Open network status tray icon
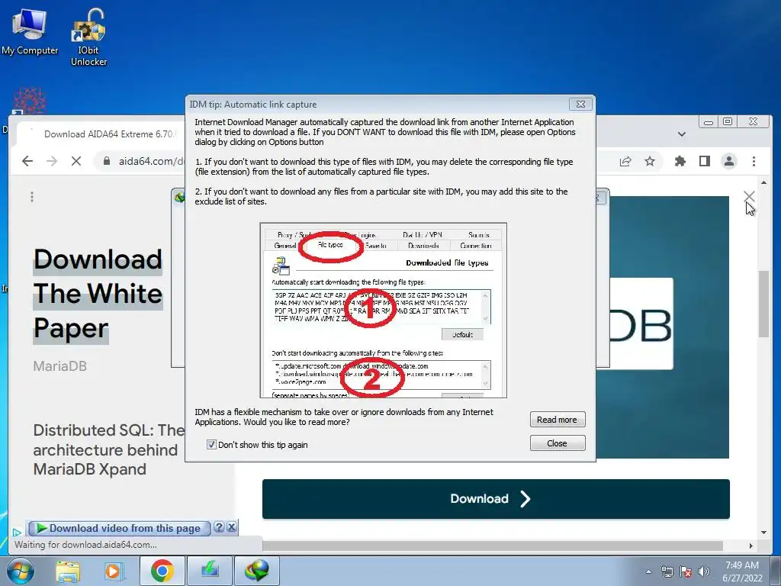The image size is (781, 586). point(667,572)
